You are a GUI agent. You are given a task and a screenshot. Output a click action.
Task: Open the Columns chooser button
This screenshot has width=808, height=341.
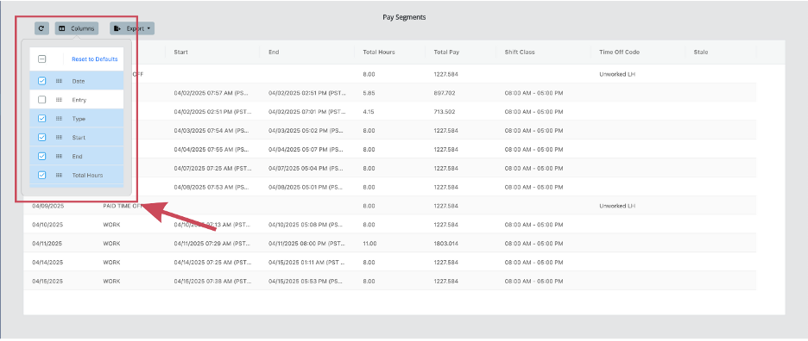77,28
